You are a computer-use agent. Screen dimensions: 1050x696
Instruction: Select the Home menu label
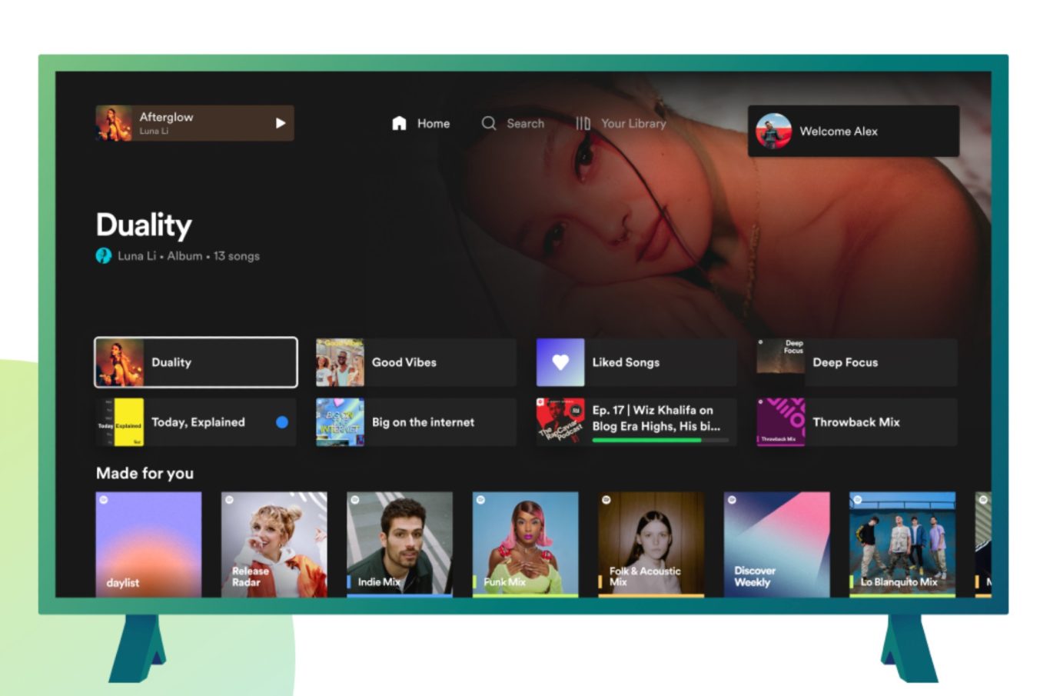(x=434, y=123)
